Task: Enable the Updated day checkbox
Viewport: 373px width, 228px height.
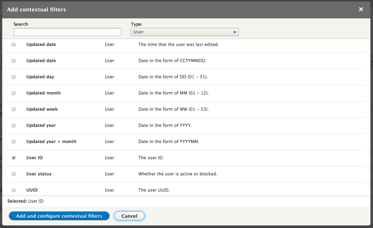Action: point(14,77)
